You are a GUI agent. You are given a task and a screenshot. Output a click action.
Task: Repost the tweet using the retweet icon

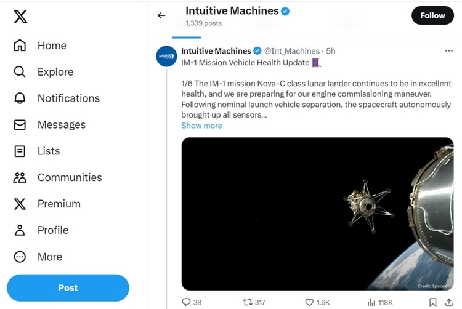[247, 302]
